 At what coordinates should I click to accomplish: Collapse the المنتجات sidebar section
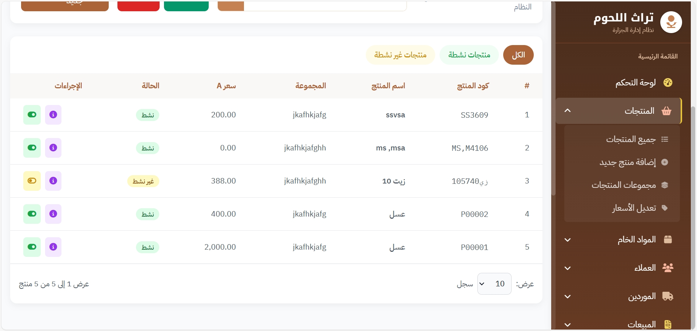pyautogui.click(x=568, y=111)
